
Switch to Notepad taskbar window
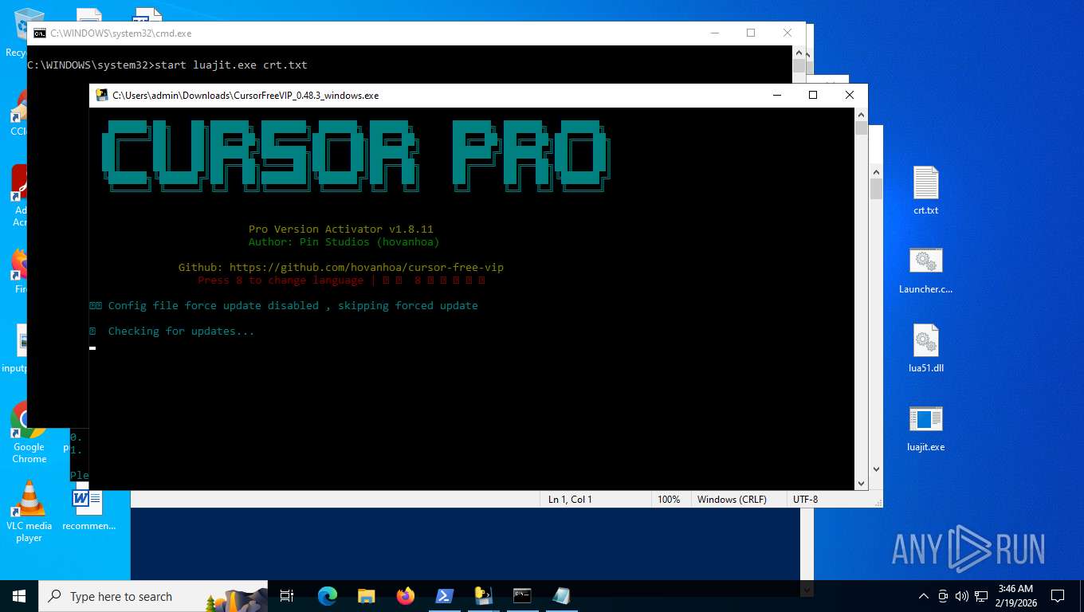click(x=561, y=596)
